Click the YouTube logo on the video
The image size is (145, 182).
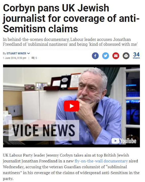(124, 141)
